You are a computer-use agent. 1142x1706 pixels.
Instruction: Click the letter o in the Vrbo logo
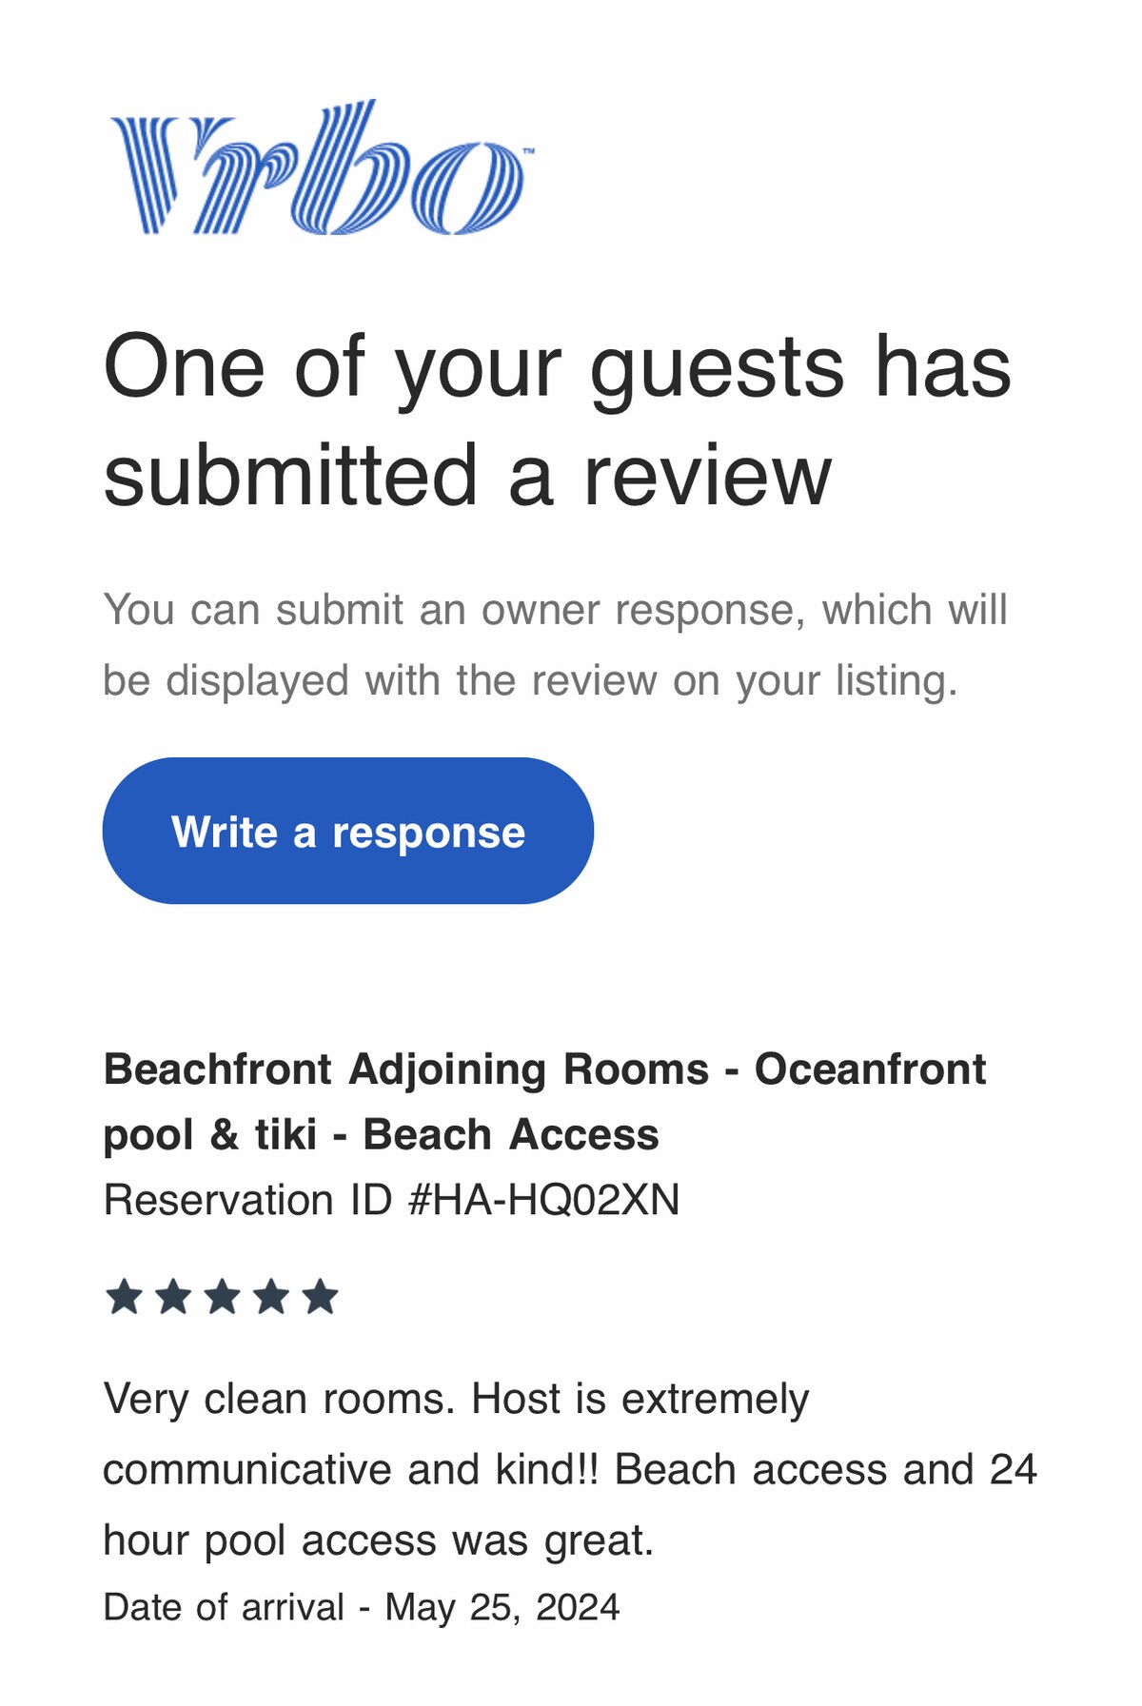tap(469, 188)
